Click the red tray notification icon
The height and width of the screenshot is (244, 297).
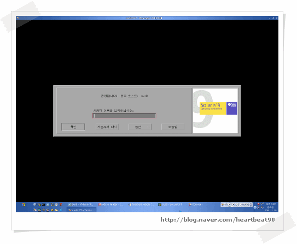[258, 204]
